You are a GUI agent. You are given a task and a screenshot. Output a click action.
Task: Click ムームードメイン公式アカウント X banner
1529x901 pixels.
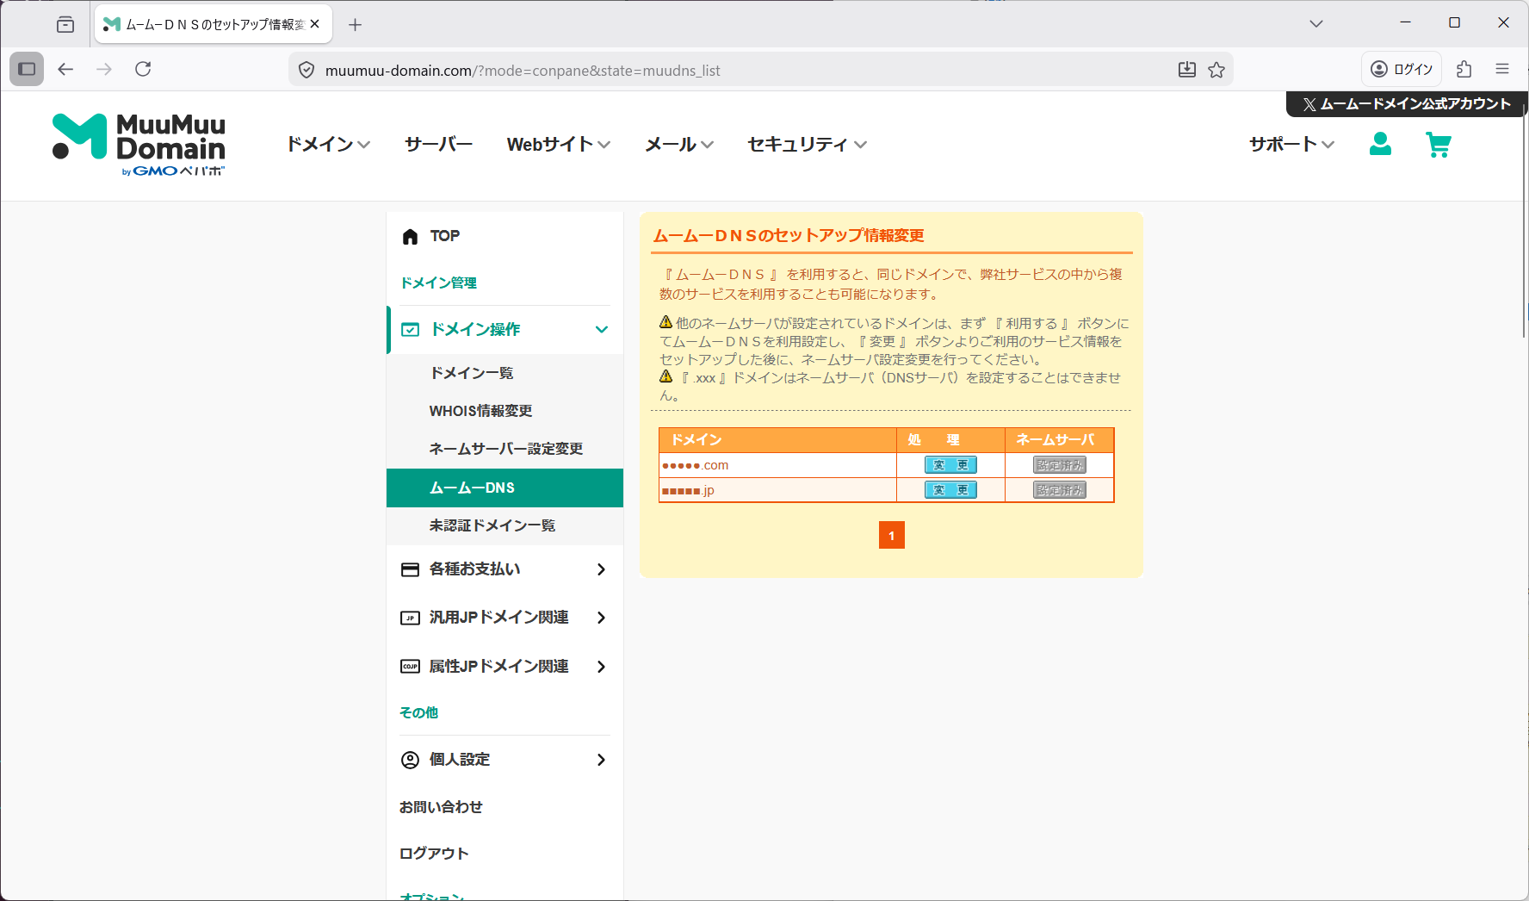(x=1407, y=104)
